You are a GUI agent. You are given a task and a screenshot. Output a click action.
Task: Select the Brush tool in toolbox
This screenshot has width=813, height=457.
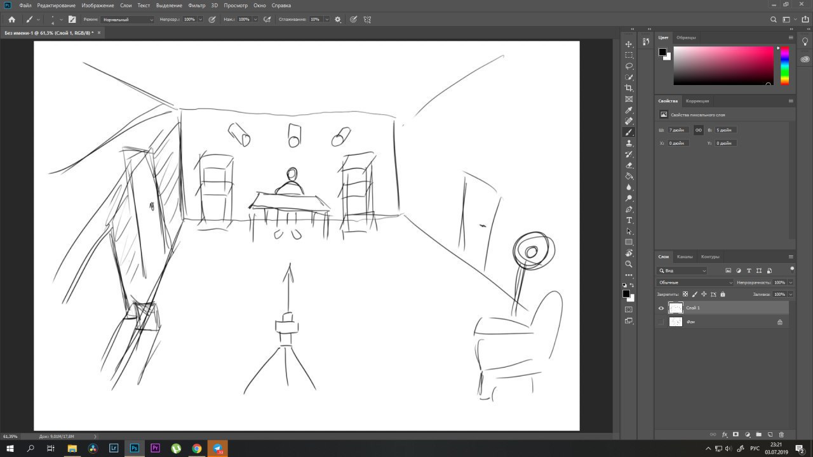[629, 132]
